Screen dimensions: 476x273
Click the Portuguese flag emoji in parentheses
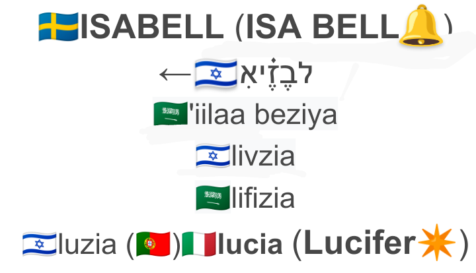pos(153,244)
